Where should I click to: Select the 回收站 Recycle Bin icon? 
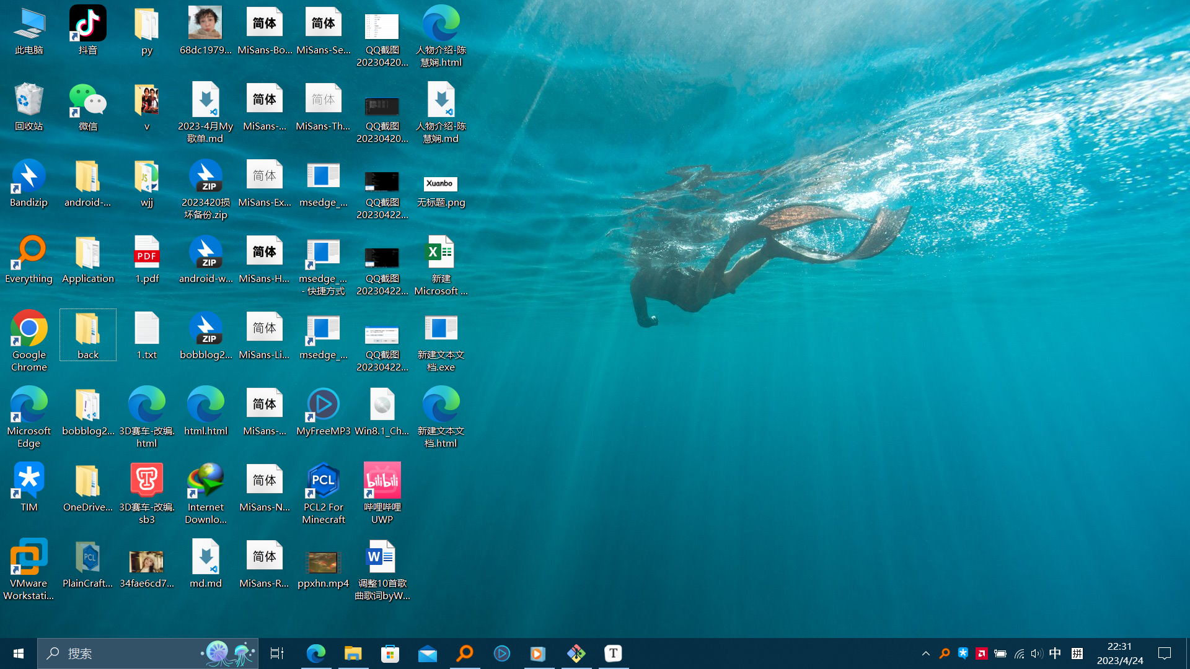(29, 107)
